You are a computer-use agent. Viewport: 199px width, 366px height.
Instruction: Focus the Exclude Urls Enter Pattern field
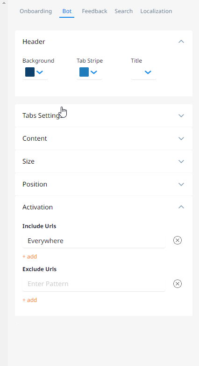[94, 284]
